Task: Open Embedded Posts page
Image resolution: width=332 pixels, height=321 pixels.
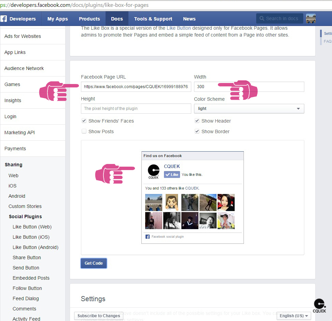Action: 31,278
